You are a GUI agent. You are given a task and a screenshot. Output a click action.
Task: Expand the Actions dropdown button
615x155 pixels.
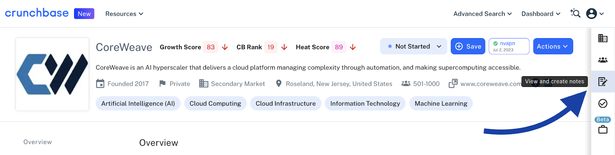click(553, 47)
